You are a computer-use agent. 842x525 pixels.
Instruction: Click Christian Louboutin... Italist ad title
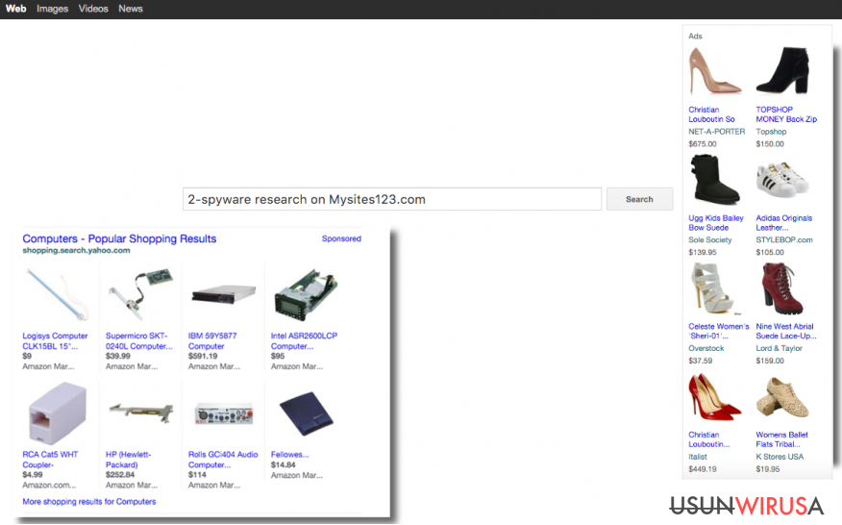coord(708,439)
